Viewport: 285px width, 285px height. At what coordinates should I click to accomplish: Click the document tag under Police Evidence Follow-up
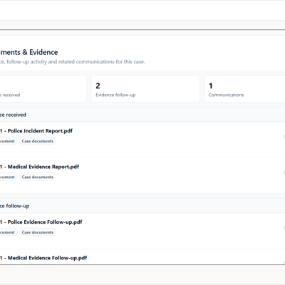pyautogui.click(x=8, y=232)
